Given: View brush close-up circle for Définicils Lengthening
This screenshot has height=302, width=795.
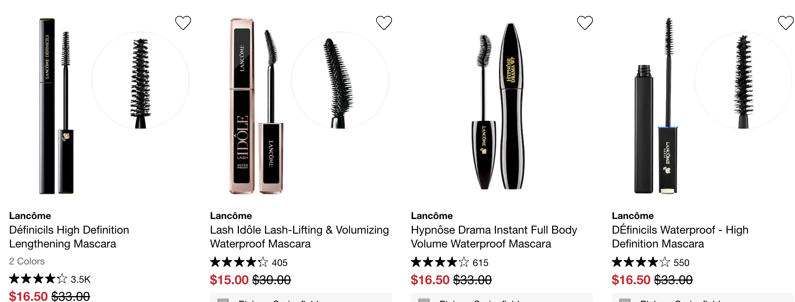Looking at the screenshot, I should tap(140, 81).
